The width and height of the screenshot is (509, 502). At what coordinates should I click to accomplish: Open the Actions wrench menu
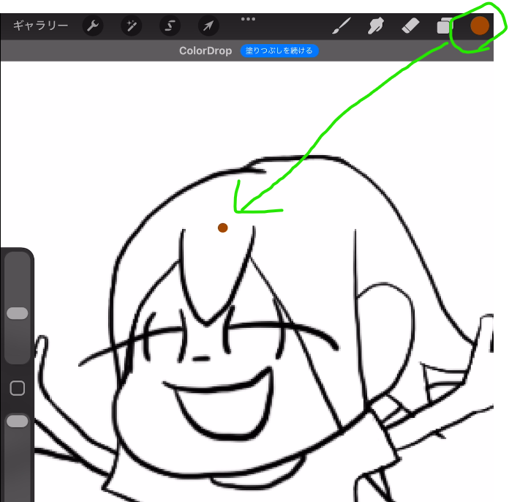[x=93, y=26]
